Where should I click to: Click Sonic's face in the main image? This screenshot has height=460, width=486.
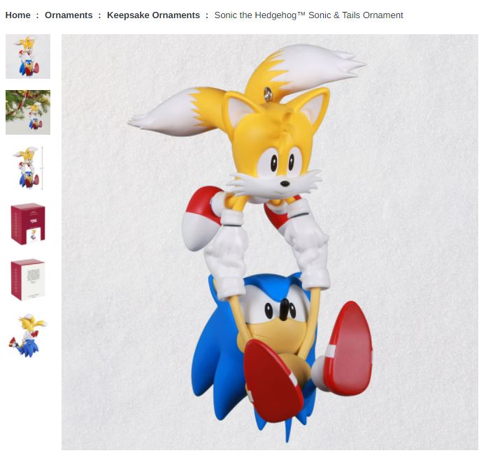click(x=278, y=313)
